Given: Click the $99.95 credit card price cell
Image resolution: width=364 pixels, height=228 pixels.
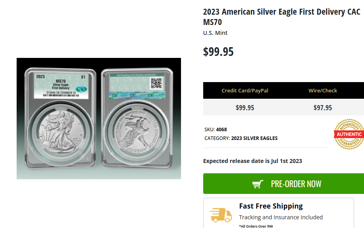Looking at the screenshot, I should (245, 107).
